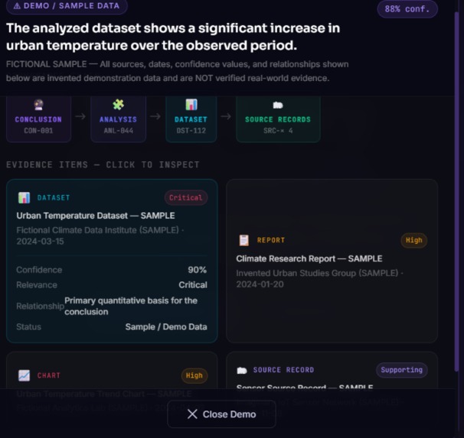The height and width of the screenshot is (438, 464).
Task: Click the folder icon in Source Records node
Action: [278, 105]
